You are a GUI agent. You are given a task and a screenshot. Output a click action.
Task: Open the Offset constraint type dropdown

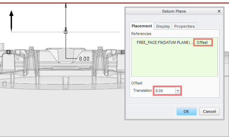[x=203, y=42]
